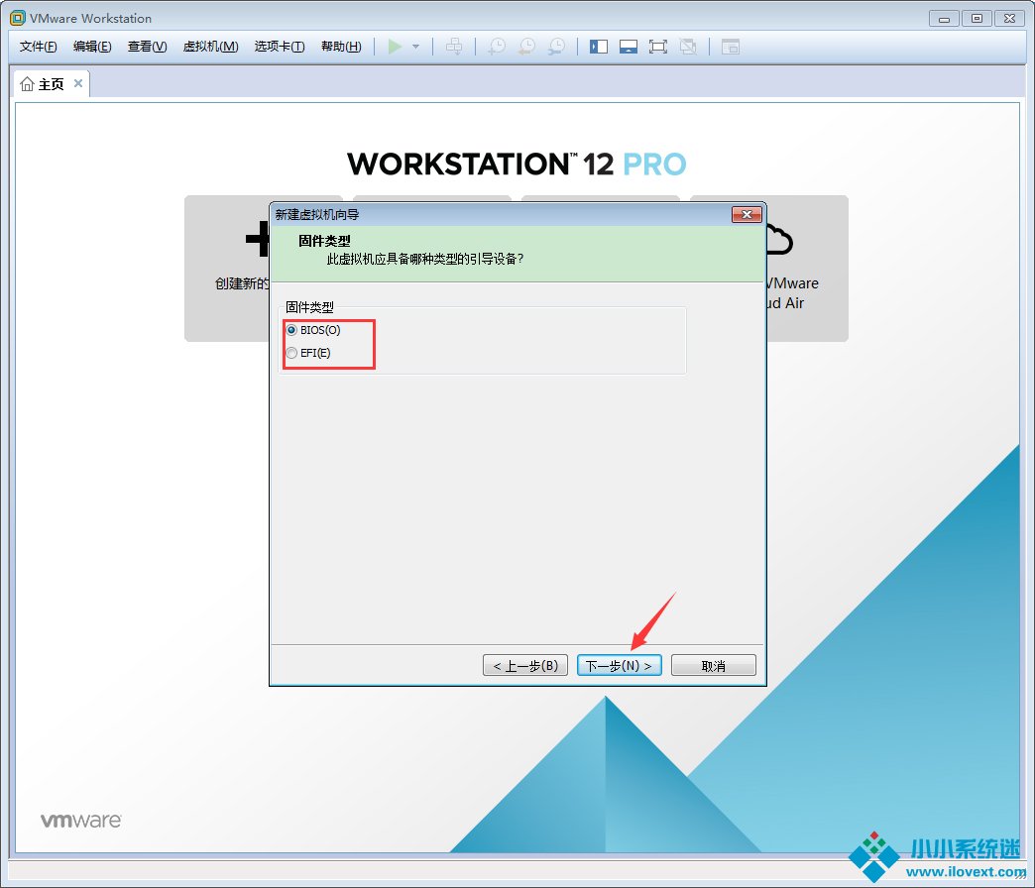Open the 文件(F) menu
Image resolution: width=1035 pixels, height=888 pixels.
pos(39,47)
